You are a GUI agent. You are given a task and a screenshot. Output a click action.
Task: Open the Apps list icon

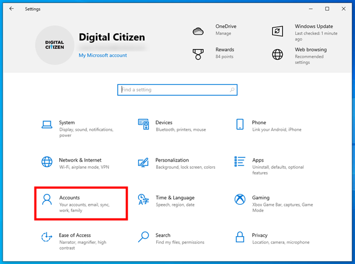coord(240,162)
